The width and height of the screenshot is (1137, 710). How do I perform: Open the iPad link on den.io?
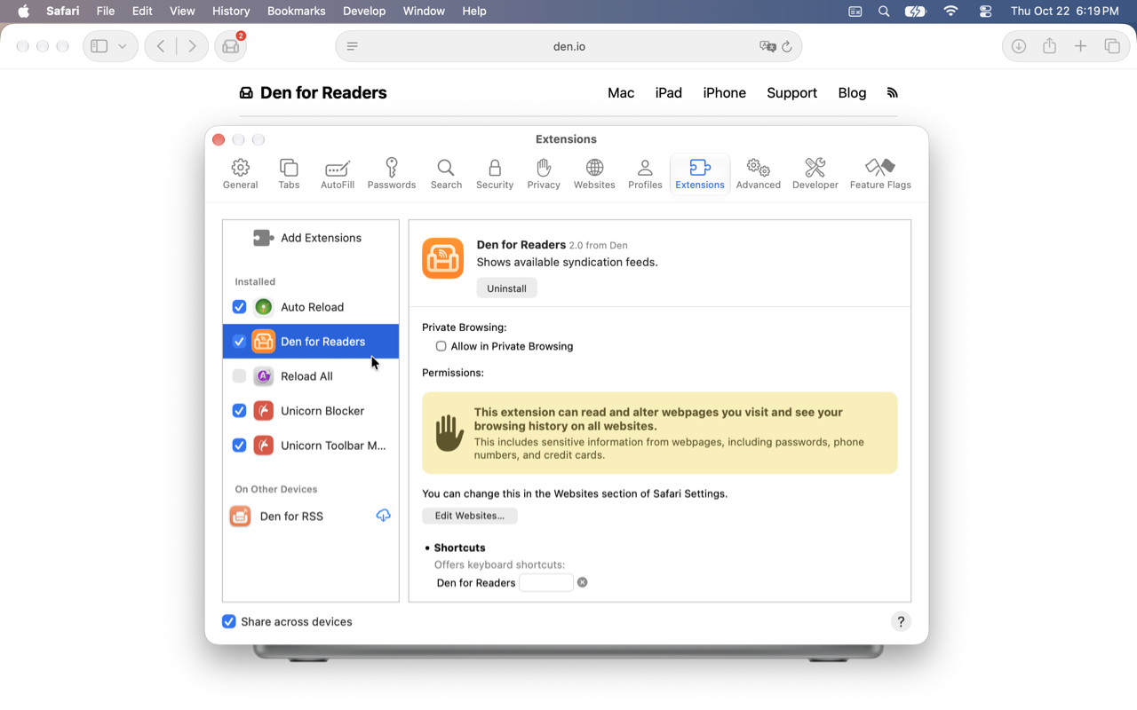[x=669, y=93]
